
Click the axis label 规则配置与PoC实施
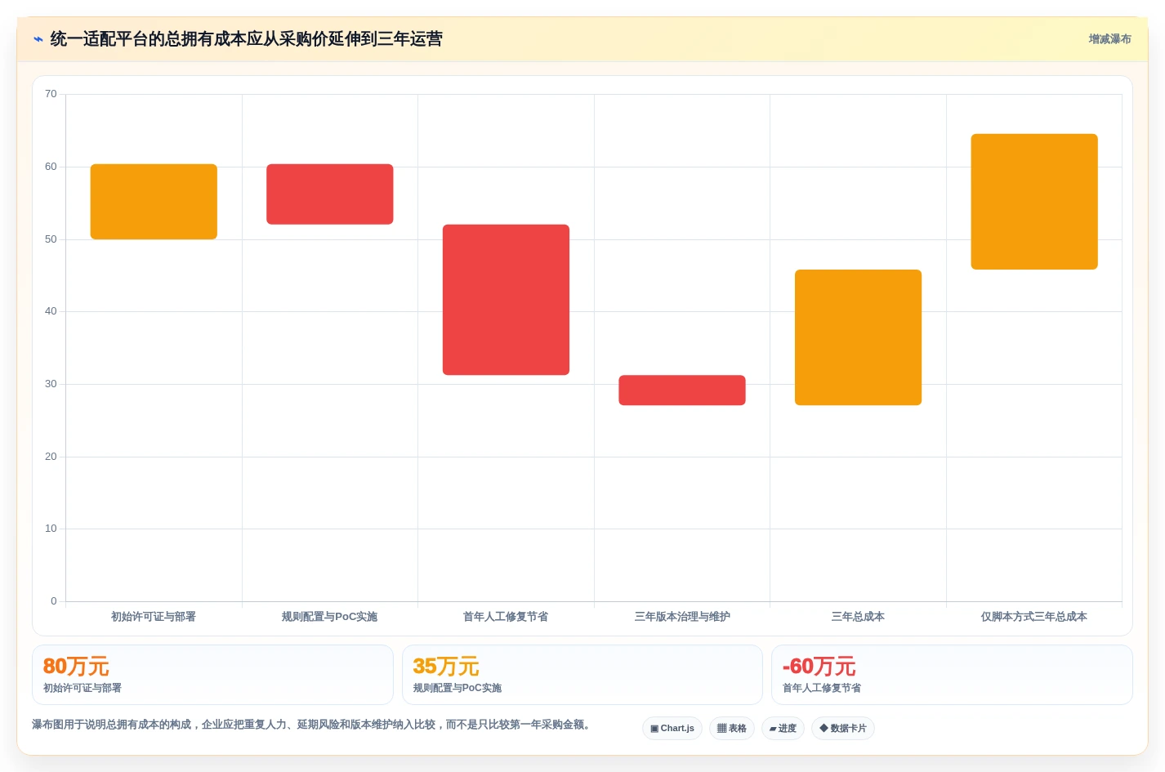coord(330,617)
